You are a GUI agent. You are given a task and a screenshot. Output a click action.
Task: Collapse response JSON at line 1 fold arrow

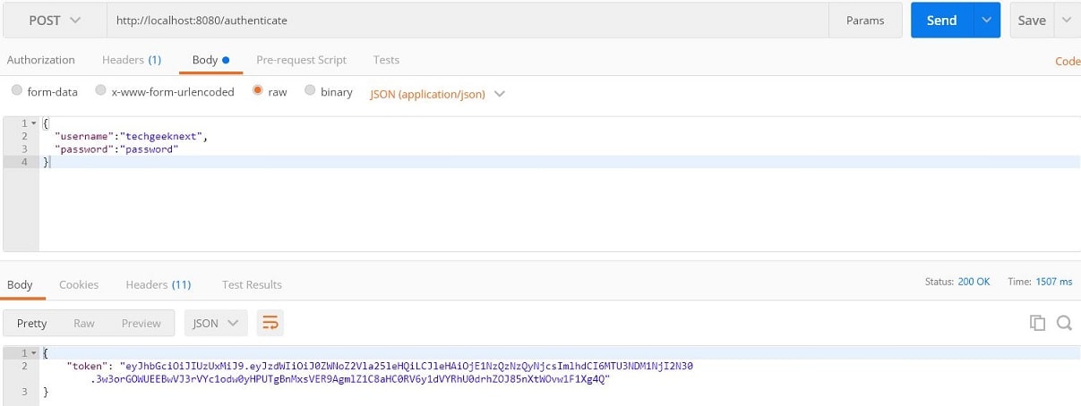[x=34, y=353]
